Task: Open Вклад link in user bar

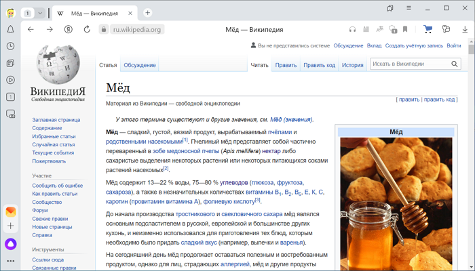Action: coord(374,45)
